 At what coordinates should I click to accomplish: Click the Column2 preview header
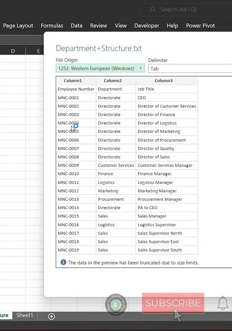tap(116, 80)
